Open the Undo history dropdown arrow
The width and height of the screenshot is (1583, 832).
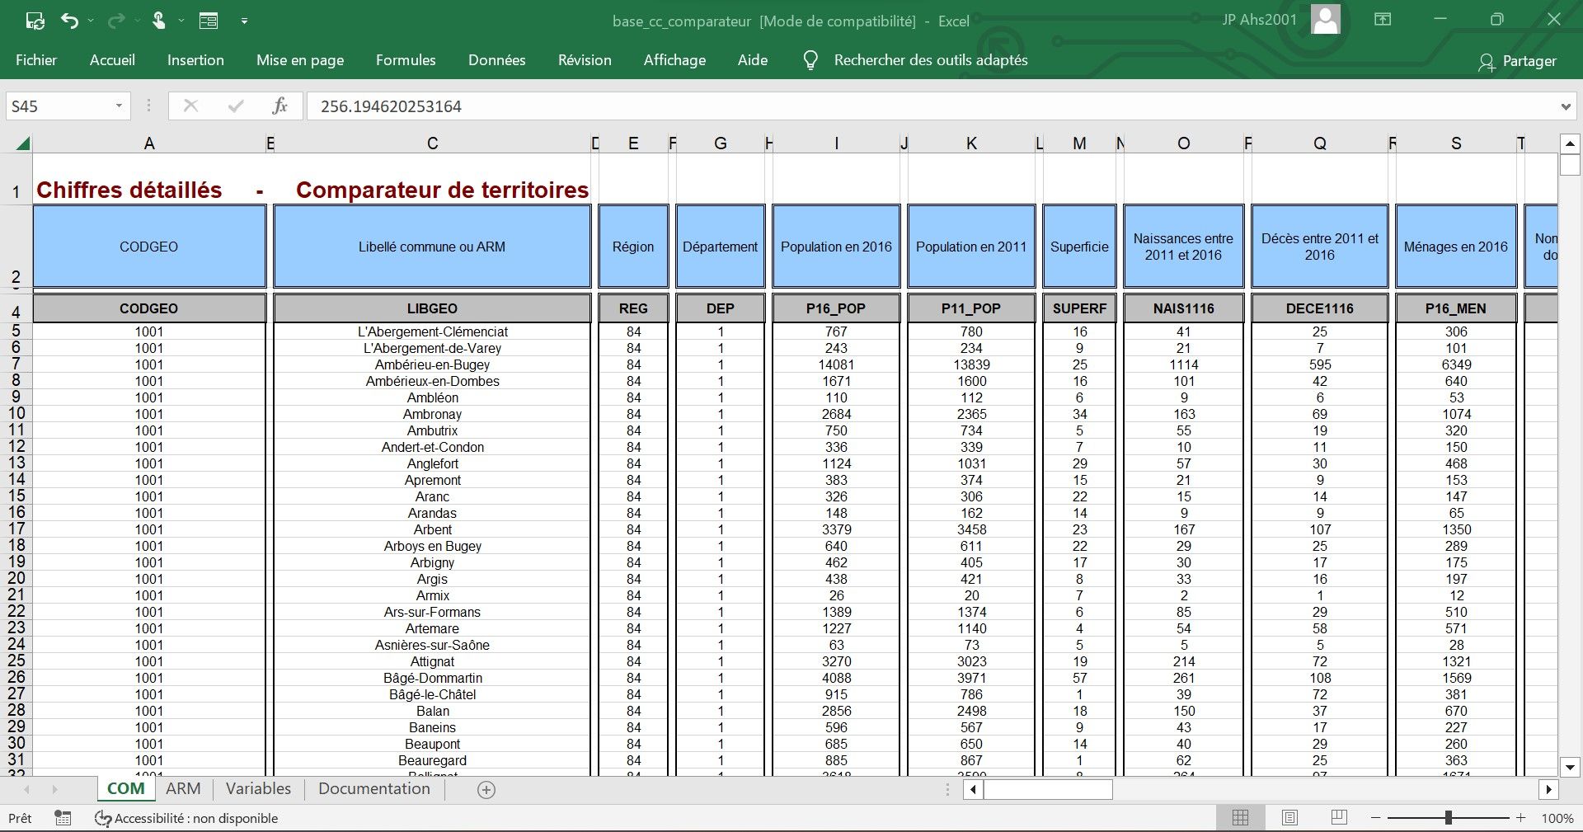[91, 21]
